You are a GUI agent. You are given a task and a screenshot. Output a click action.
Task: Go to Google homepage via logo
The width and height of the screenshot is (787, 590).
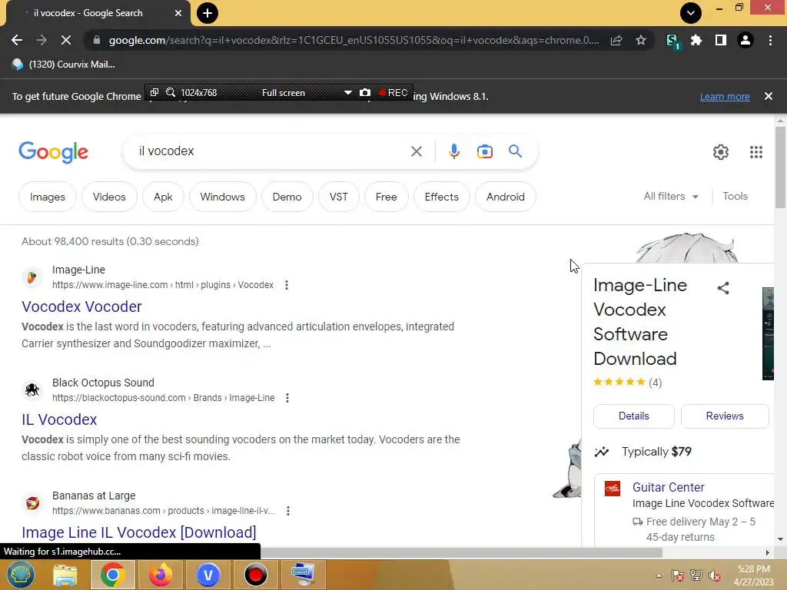[x=54, y=152]
